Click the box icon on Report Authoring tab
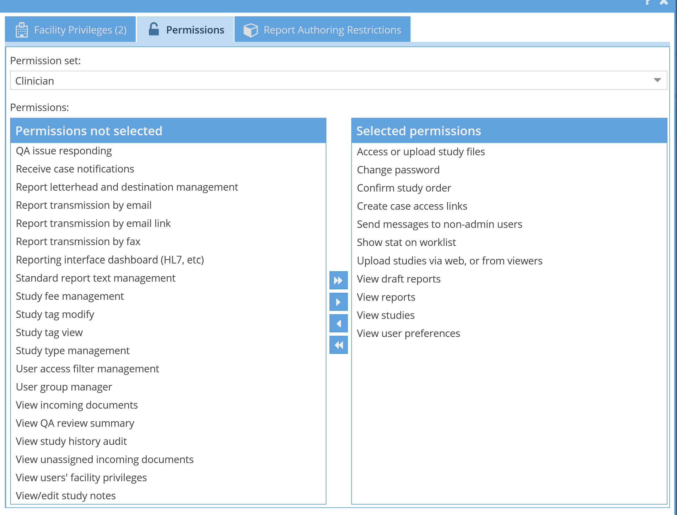Viewport: 677px width, 515px height. click(x=251, y=30)
